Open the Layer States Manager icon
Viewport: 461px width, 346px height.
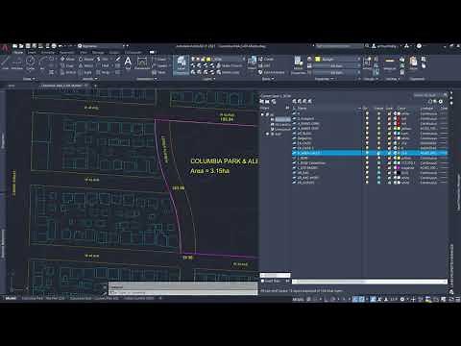click(274, 101)
